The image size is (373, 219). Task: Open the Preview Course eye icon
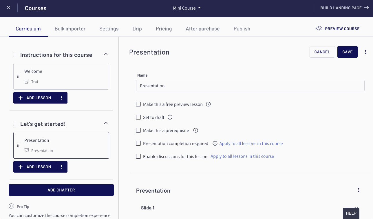[x=319, y=28]
